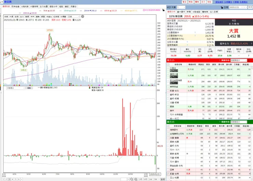This screenshot has width=253, height=181.
Task: Click the 2025/01/21 date marker on timeline
Action: pos(155,174)
